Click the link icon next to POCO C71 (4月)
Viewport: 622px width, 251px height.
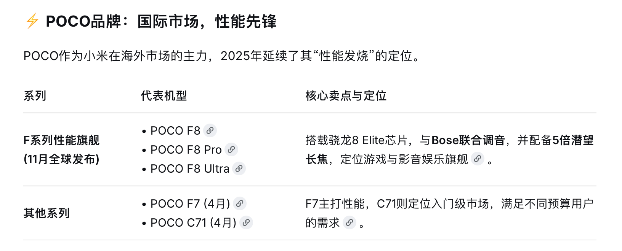coord(246,223)
